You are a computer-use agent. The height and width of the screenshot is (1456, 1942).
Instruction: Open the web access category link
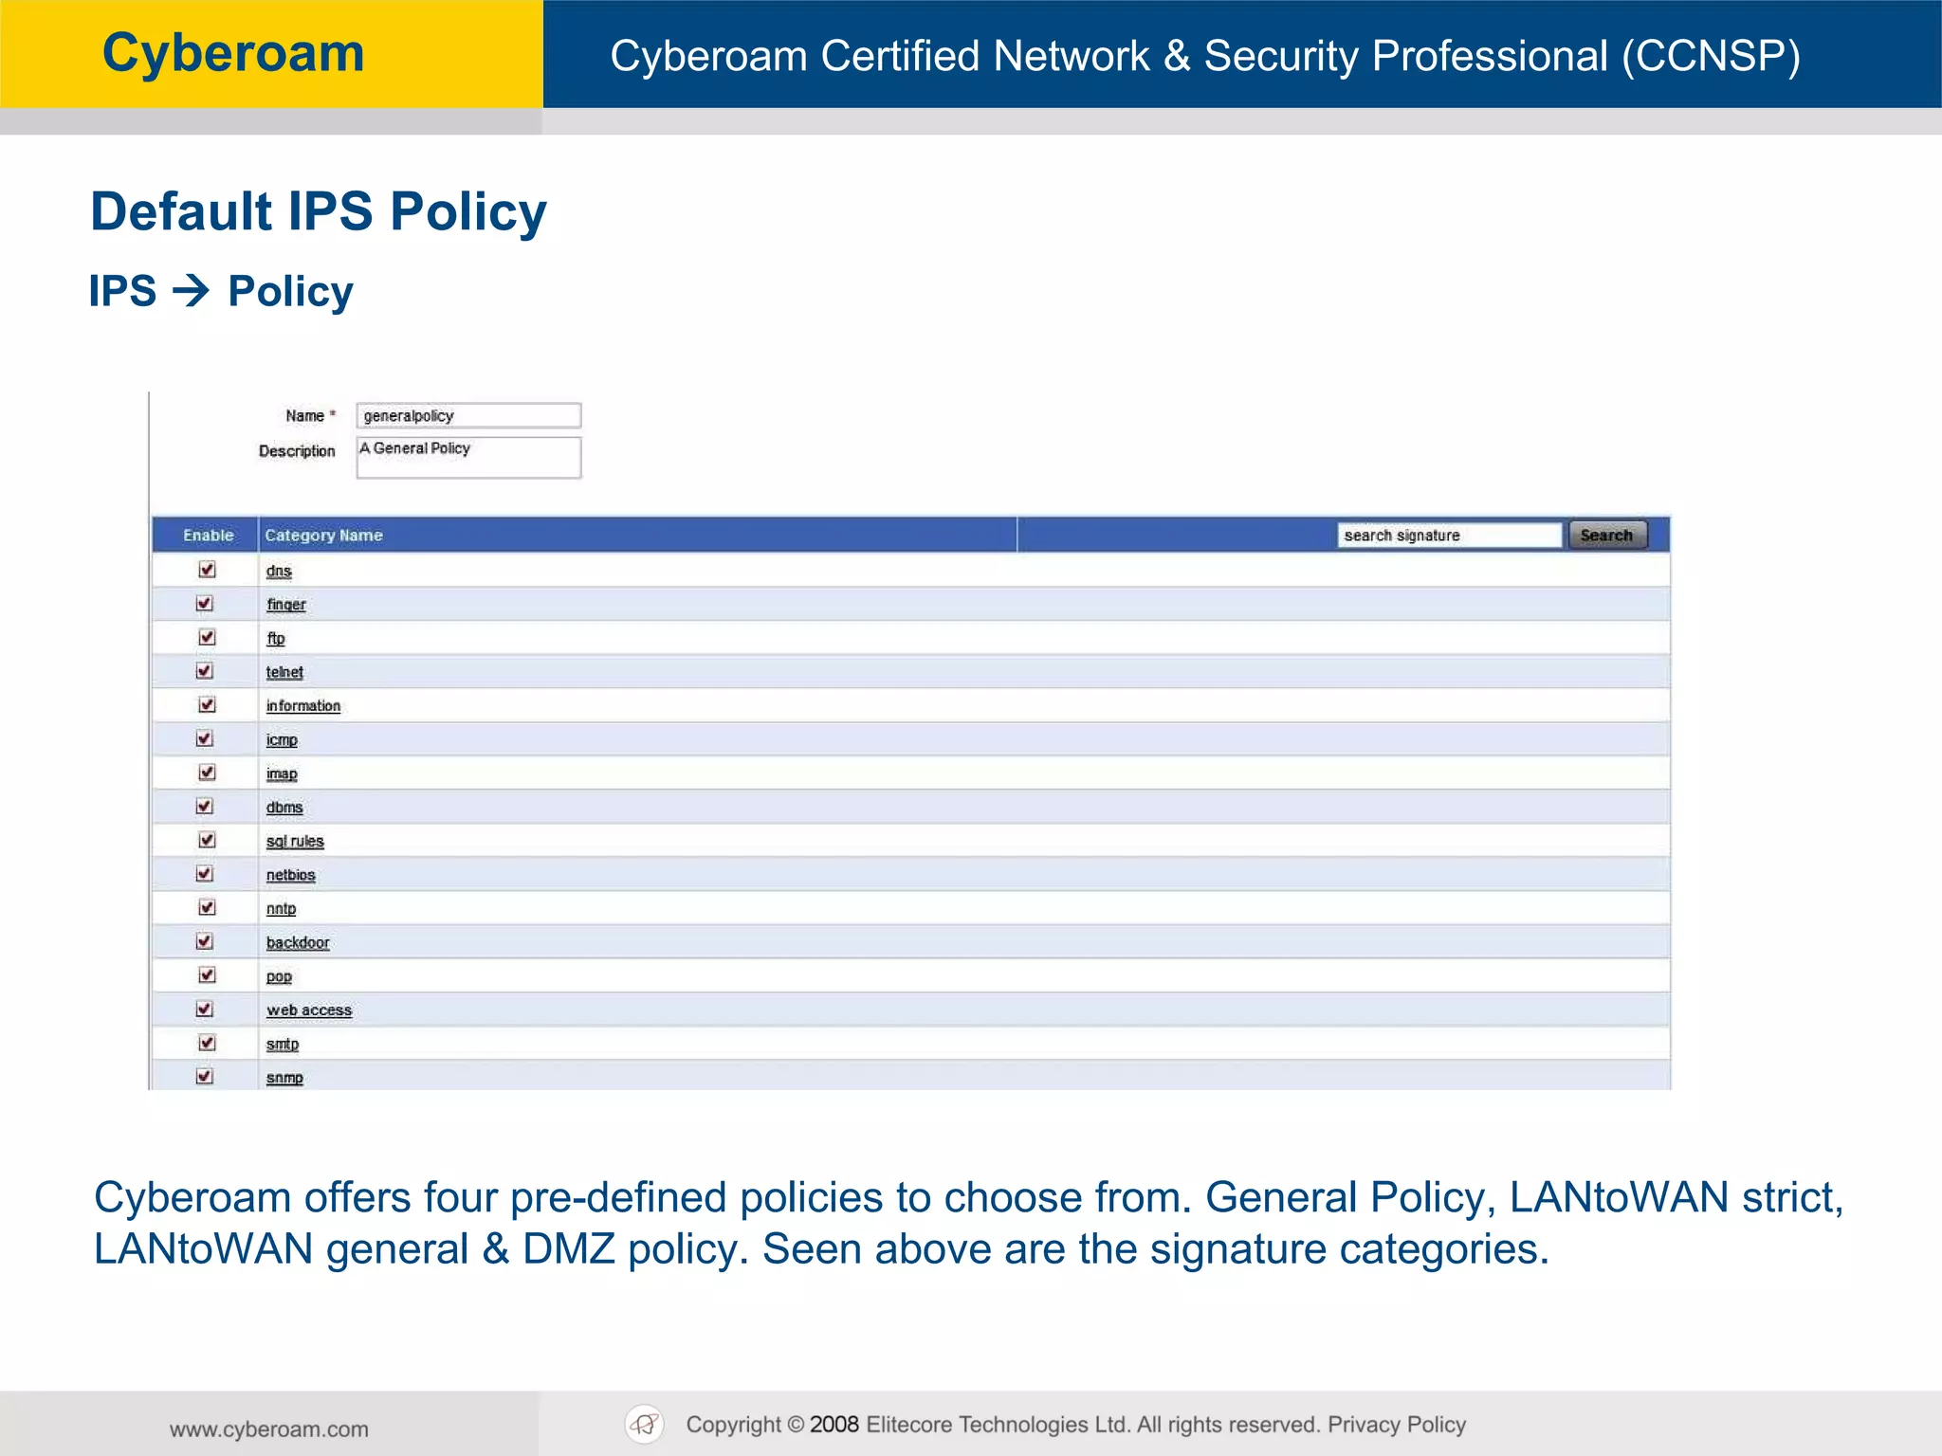[x=309, y=1010]
